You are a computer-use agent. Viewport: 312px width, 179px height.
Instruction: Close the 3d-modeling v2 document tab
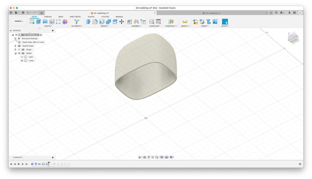pyautogui.click(x=154, y=13)
